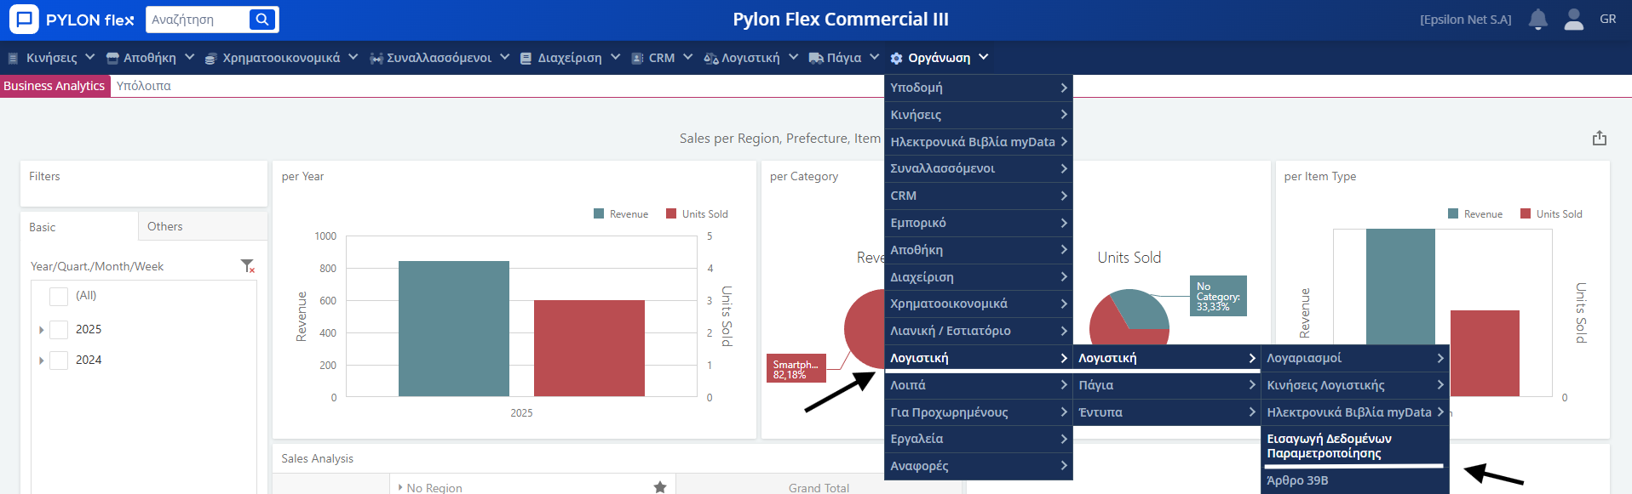The width and height of the screenshot is (1632, 494).
Task: Check the (All) filter checkbox
Action: [x=59, y=296]
